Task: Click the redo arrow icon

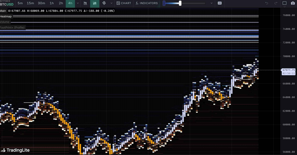Action: pyautogui.click(x=276, y=3)
